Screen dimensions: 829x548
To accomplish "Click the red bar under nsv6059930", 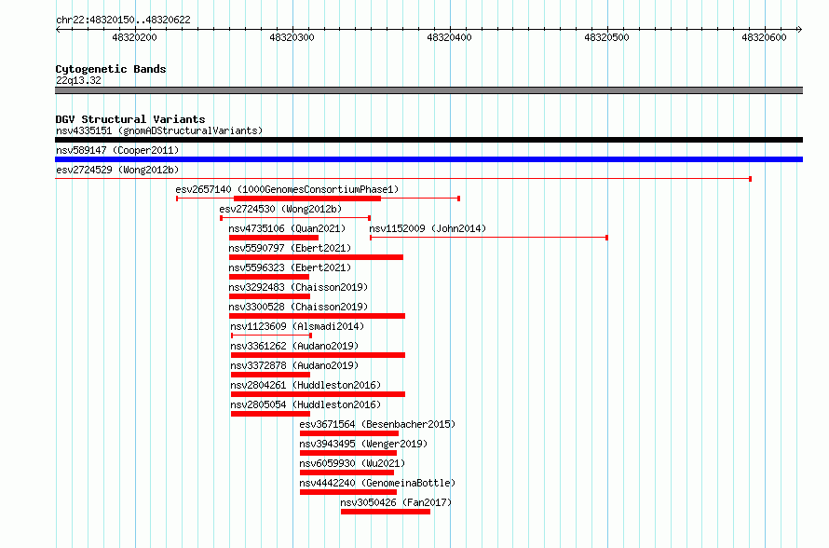I will [x=347, y=473].
